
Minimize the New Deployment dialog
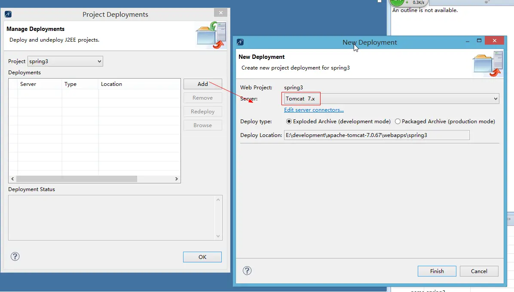coord(468,41)
